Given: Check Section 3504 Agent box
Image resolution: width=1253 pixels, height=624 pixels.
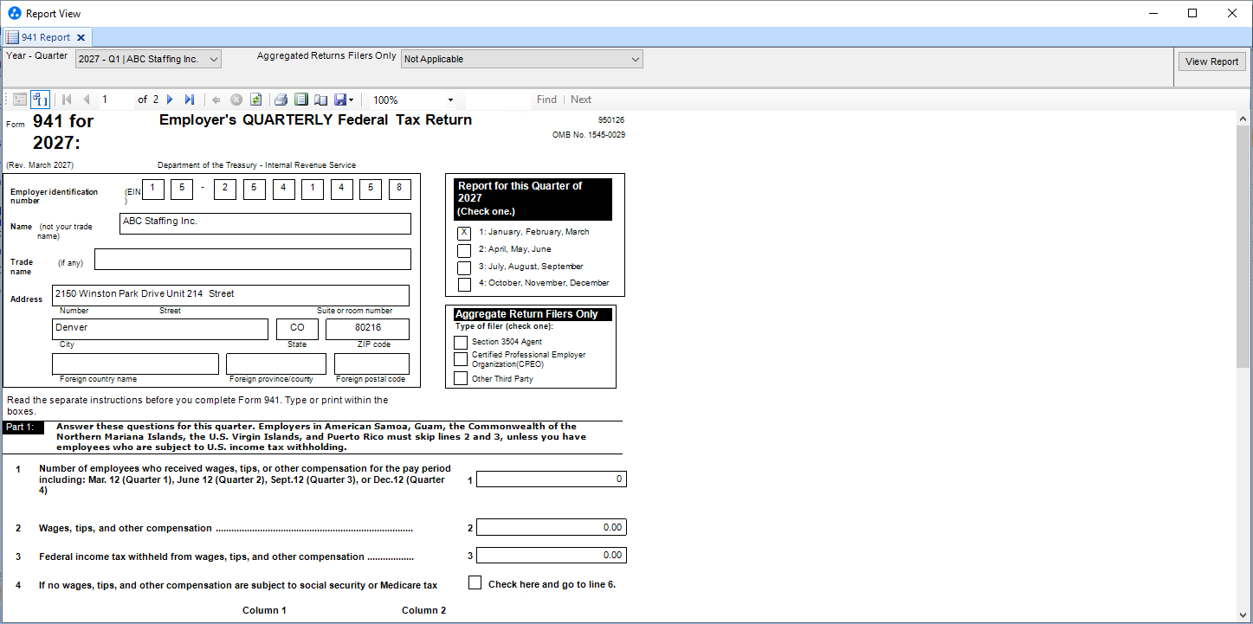Looking at the screenshot, I should pos(461,343).
